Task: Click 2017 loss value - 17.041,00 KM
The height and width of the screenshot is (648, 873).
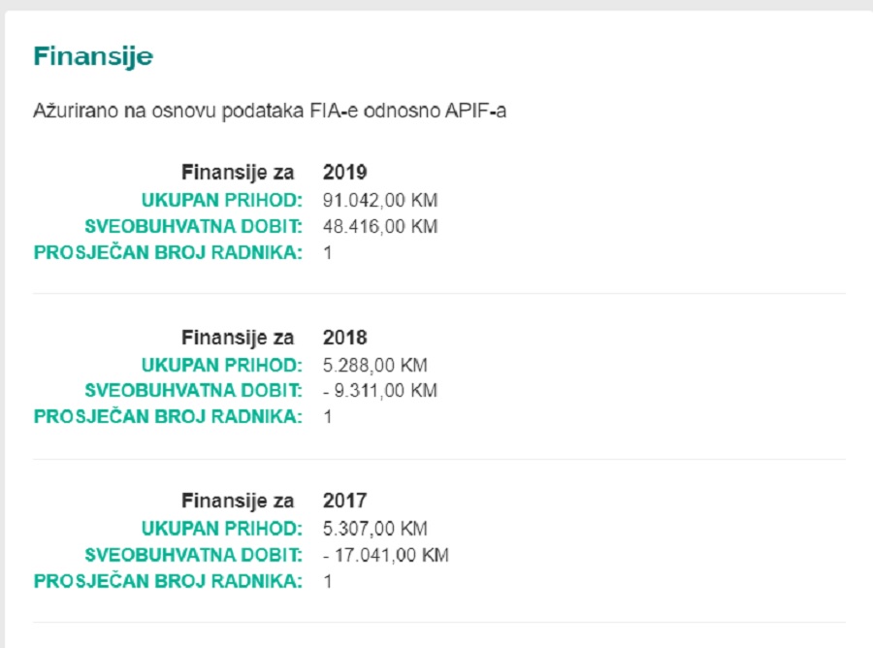Action: 386,555
